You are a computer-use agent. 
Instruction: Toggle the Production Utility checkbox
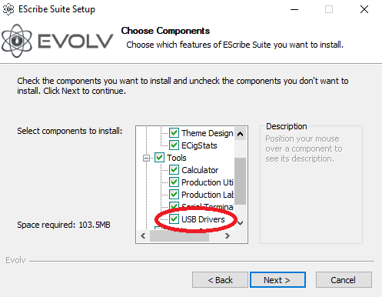pos(174,182)
